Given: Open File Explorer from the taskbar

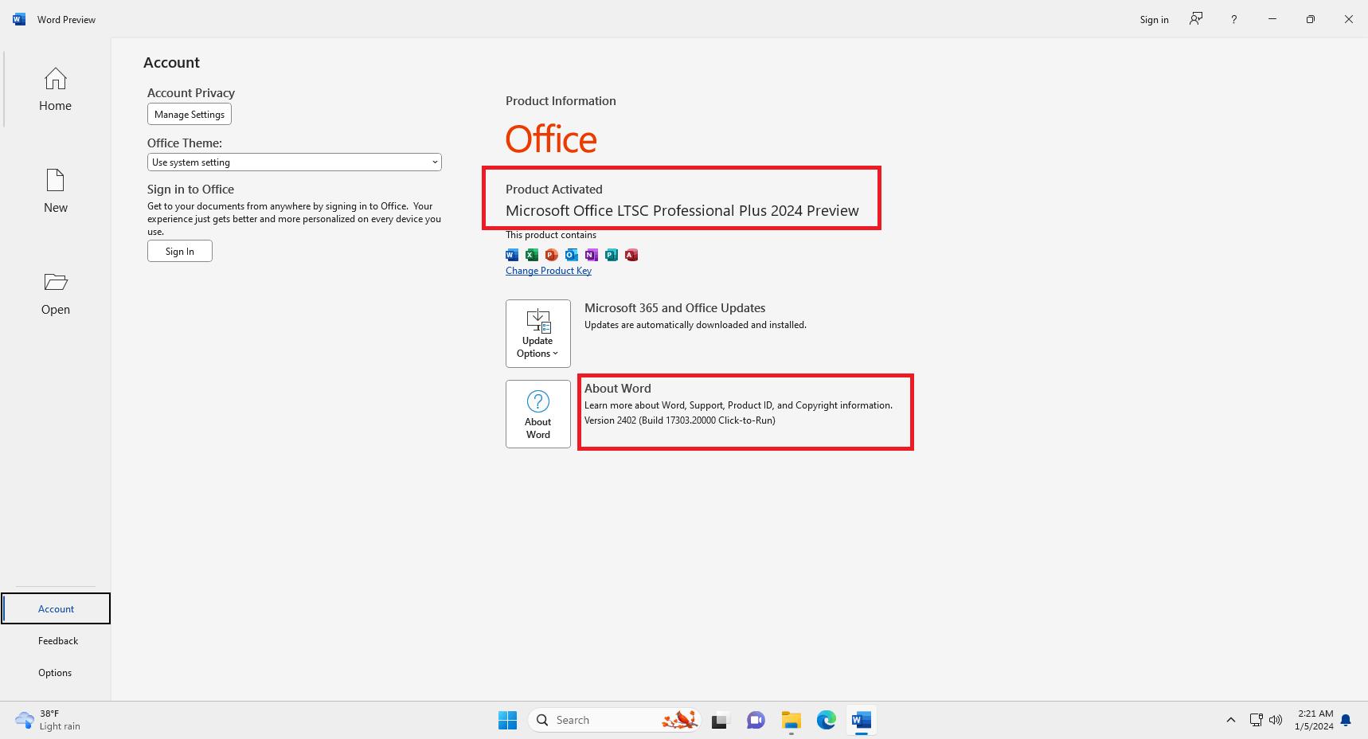Looking at the screenshot, I should point(791,720).
